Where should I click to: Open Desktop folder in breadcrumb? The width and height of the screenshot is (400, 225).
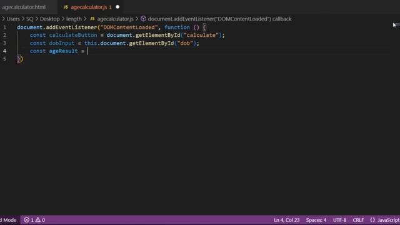tap(50, 19)
